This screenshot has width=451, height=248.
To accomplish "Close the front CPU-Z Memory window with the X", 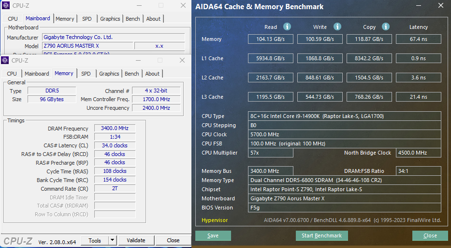I will click(182, 60).
